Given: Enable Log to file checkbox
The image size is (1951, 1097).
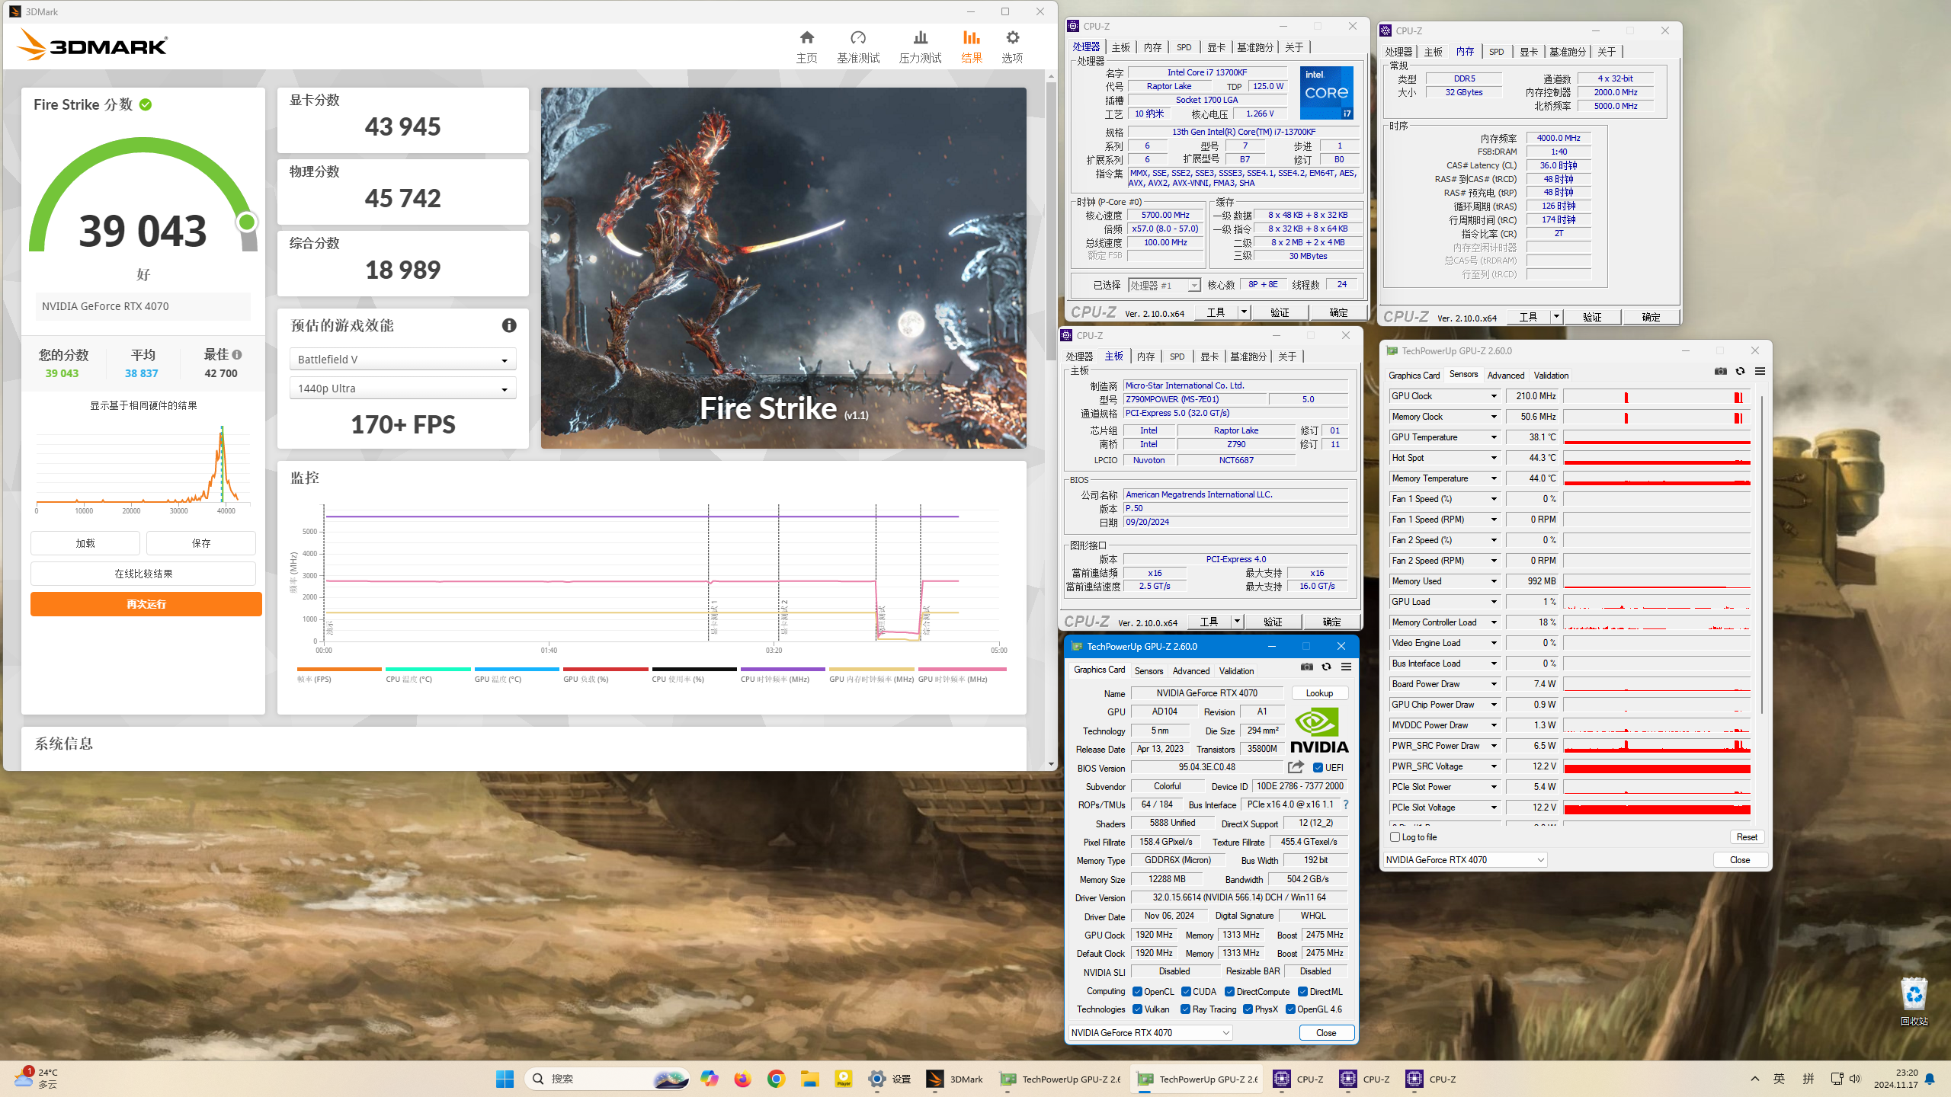Looking at the screenshot, I should pos(1395,836).
